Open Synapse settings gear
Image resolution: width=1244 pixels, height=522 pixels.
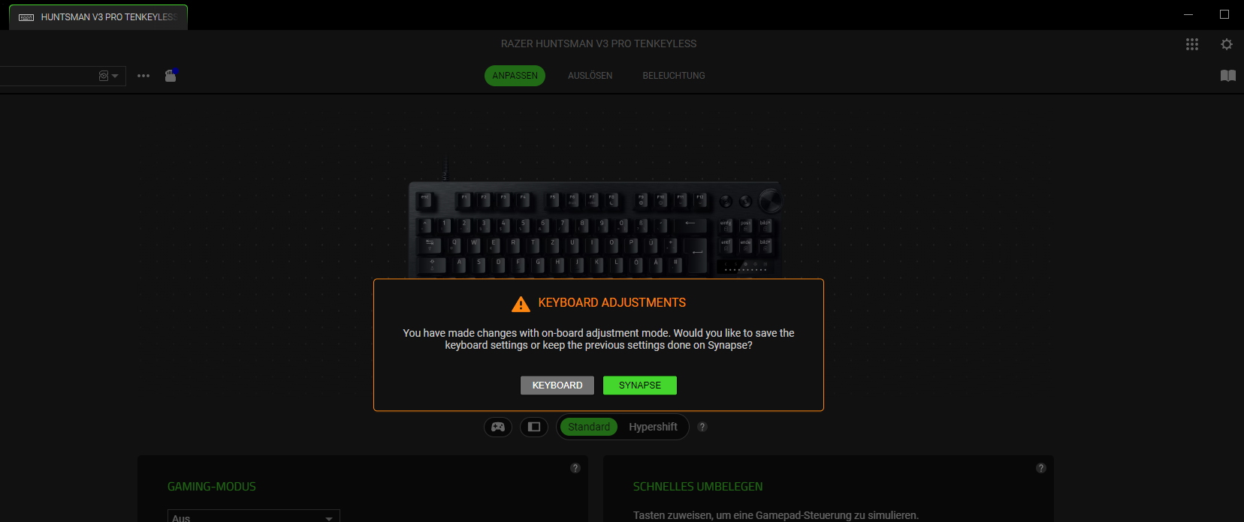pos(1227,44)
